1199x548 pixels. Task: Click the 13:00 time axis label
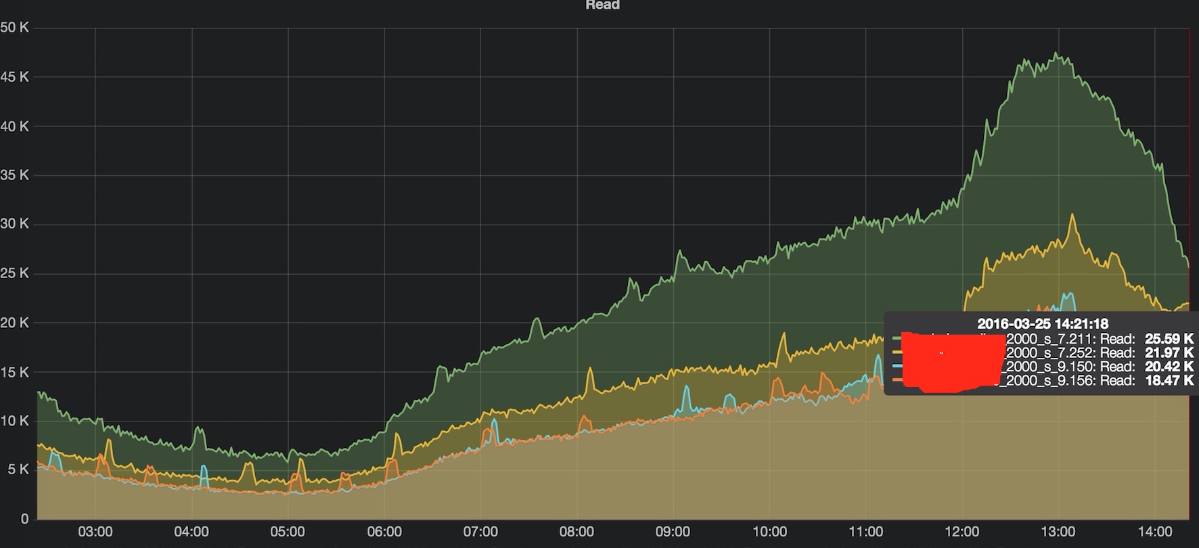pyautogui.click(x=1058, y=532)
